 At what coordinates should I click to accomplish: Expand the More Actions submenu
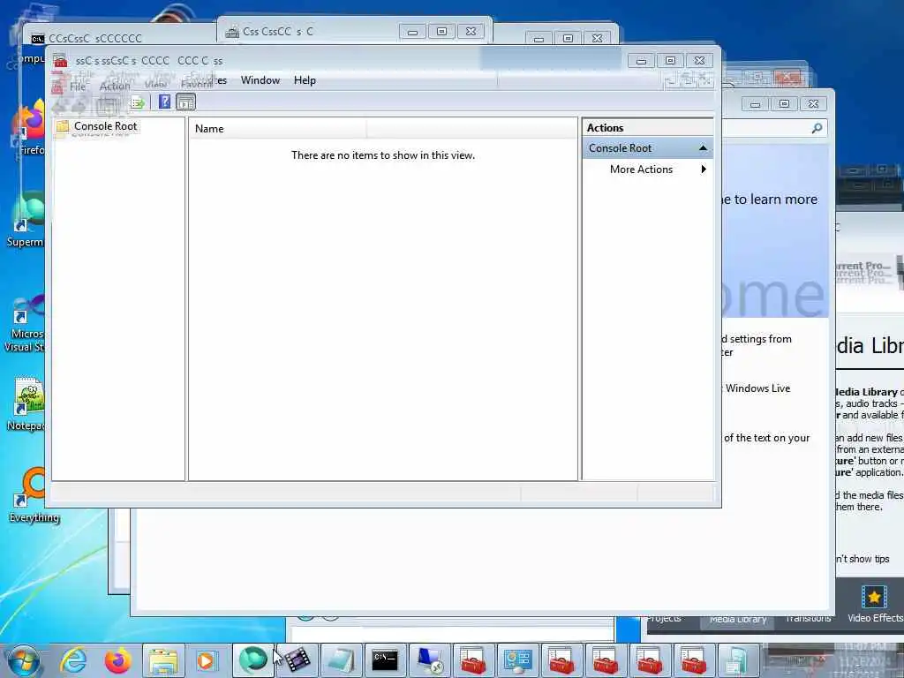click(x=704, y=169)
